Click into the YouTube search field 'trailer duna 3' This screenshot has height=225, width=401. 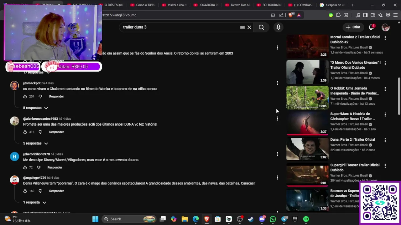tap(180, 27)
